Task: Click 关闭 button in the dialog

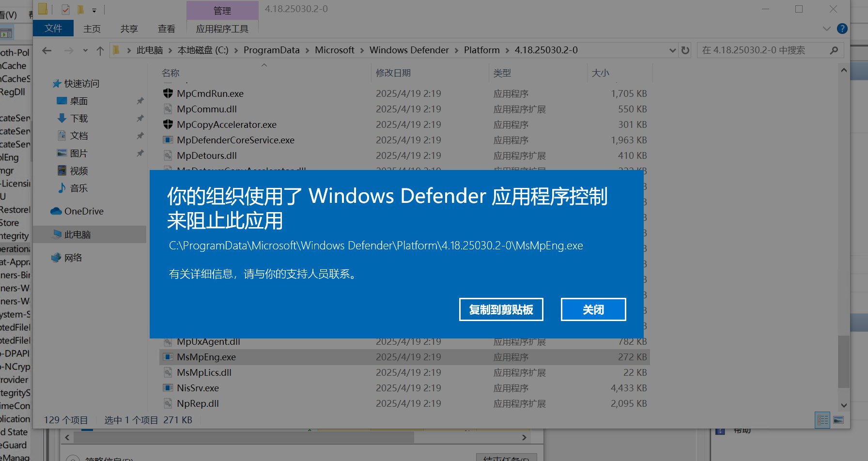Action: click(x=593, y=309)
